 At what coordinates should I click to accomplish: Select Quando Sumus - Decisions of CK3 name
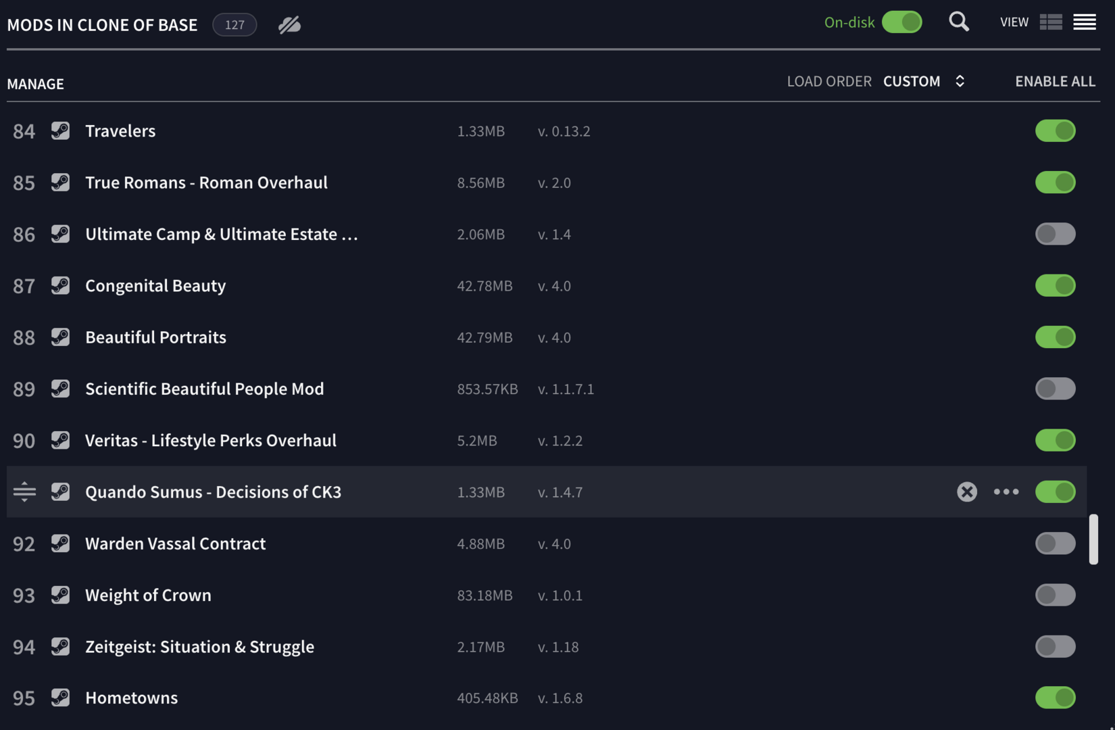click(214, 491)
